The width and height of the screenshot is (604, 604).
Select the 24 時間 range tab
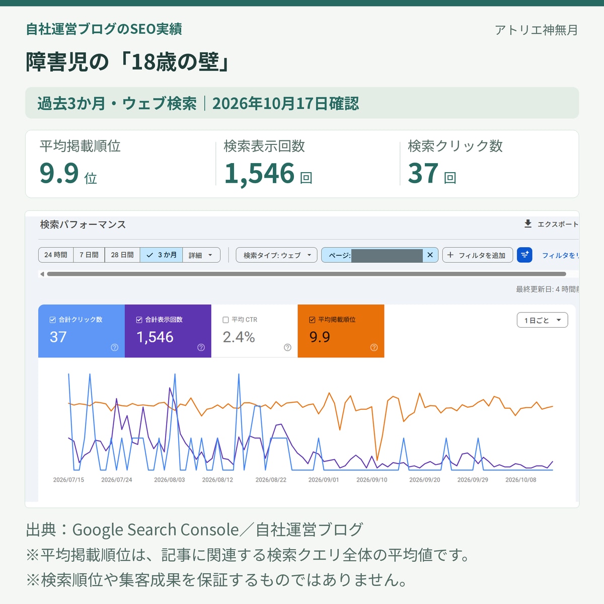[x=56, y=255]
